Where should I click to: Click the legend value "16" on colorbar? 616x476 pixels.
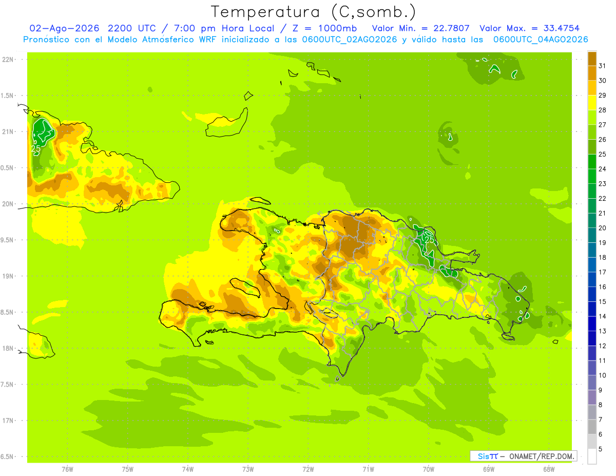603,287
